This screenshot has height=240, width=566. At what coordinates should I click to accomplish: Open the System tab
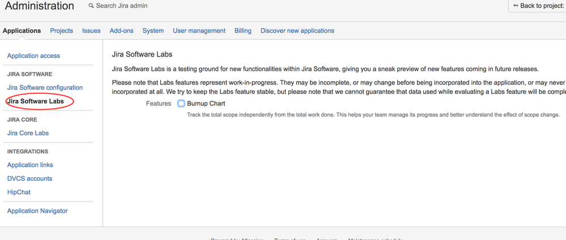[153, 31]
